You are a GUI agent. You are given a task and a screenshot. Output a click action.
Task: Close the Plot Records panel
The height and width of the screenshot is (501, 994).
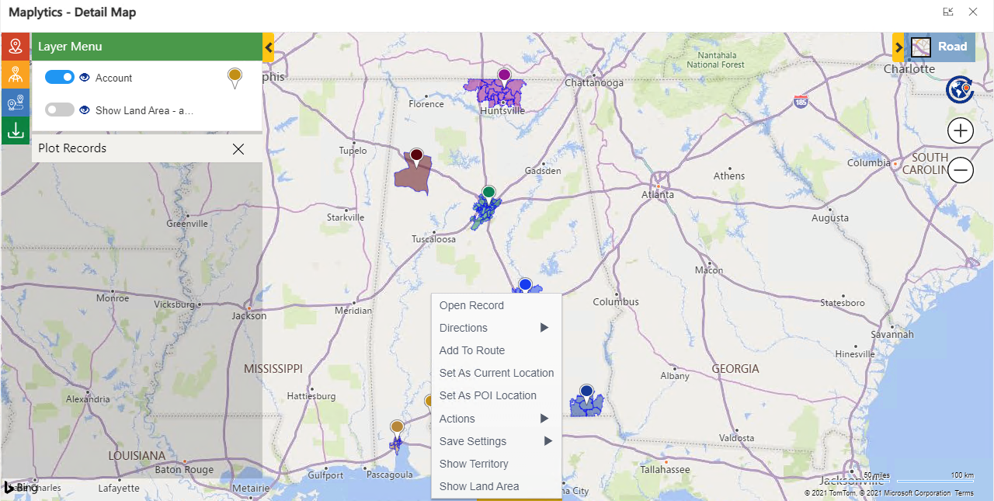tap(238, 149)
